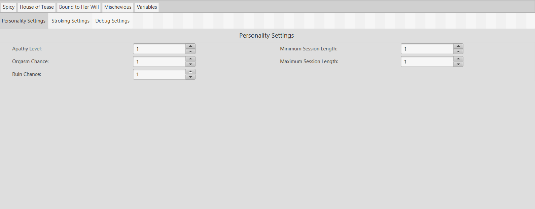Increase Maximum Session Length with up arrow
Viewport: 535px width, 209px height.
458,59
